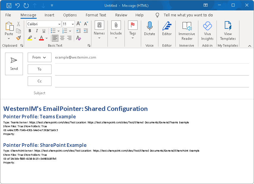The height and width of the screenshot is (184, 254).
Task: Open the Format Text tab
Action: point(96,15)
